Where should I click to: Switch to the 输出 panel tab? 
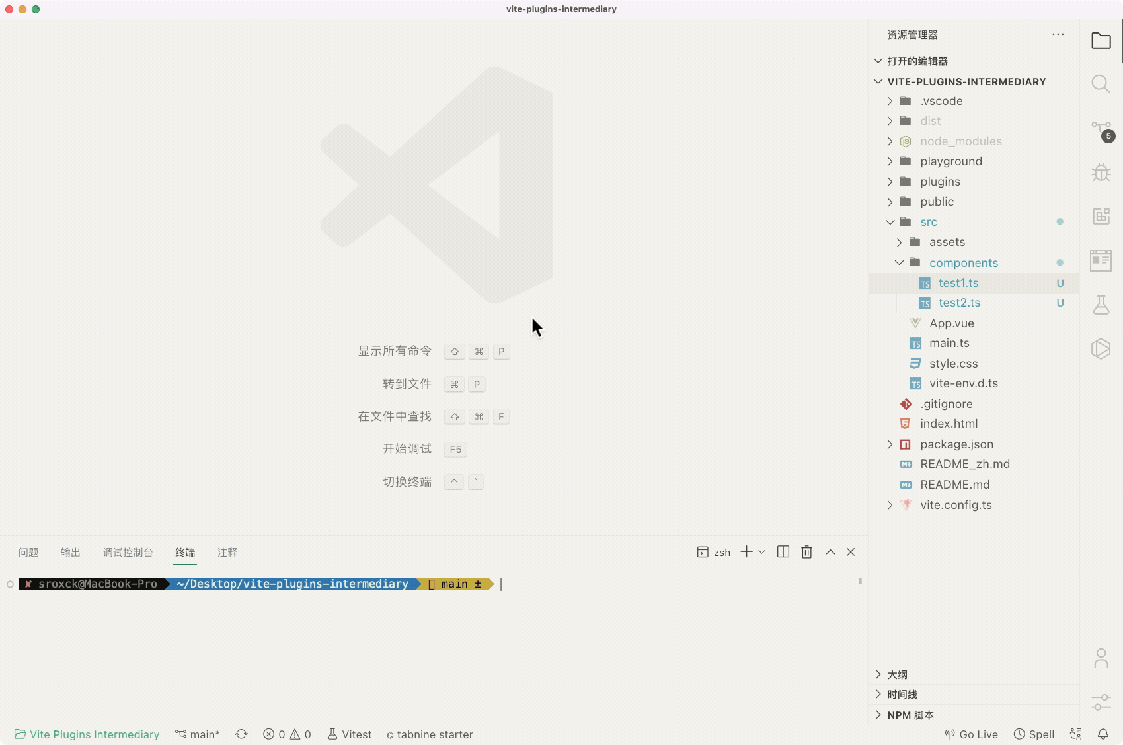[70, 552]
